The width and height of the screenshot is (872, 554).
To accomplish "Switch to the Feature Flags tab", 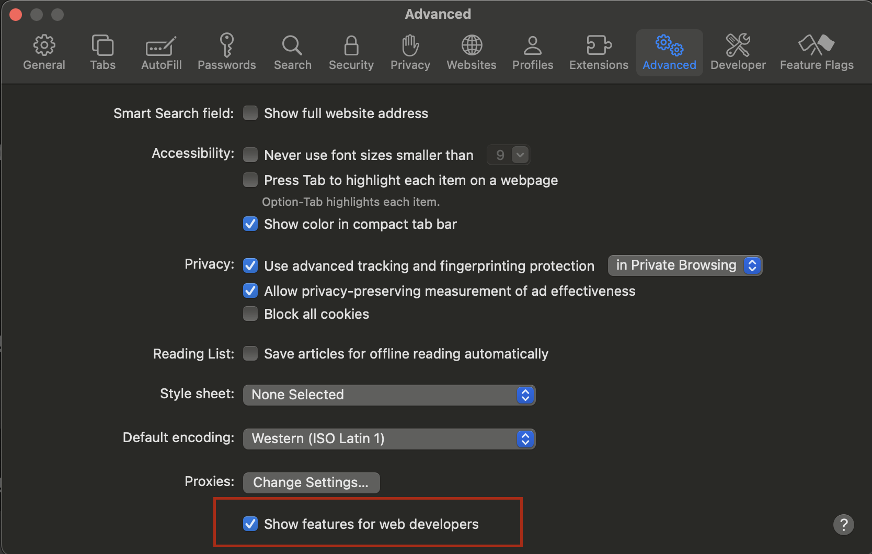I will 816,52.
